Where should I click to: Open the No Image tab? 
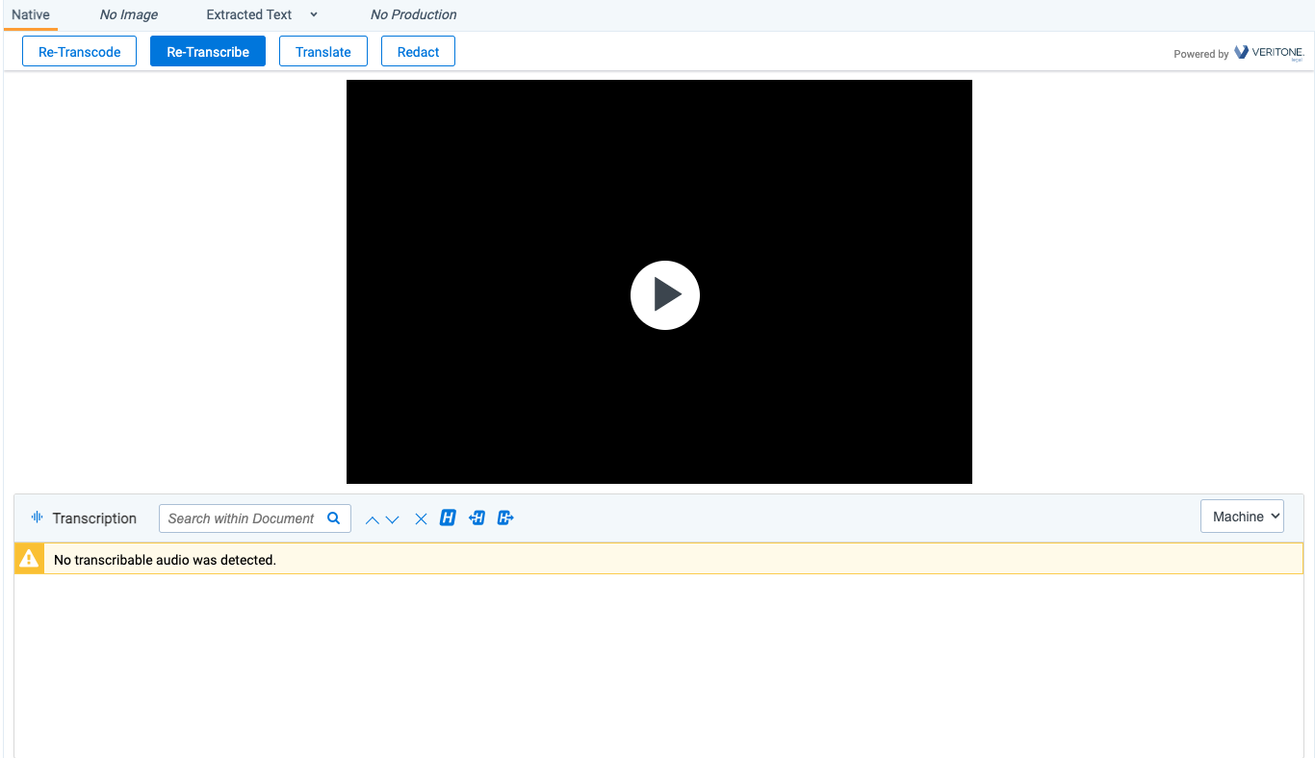pos(129,14)
